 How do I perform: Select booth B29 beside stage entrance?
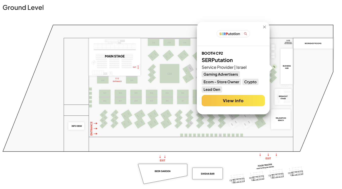(x=132, y=80)
